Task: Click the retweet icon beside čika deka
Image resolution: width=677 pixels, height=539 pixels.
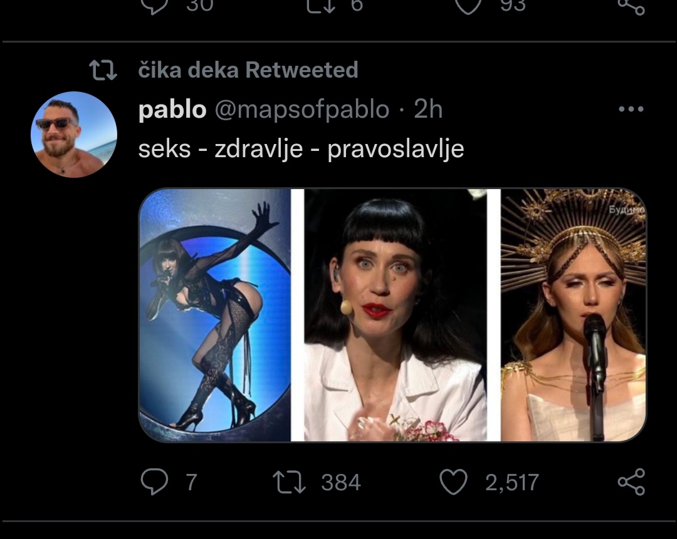Action: pos(103,70)
